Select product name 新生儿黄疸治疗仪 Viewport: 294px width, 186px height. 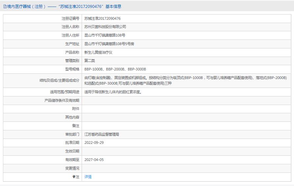coord(98,52)
